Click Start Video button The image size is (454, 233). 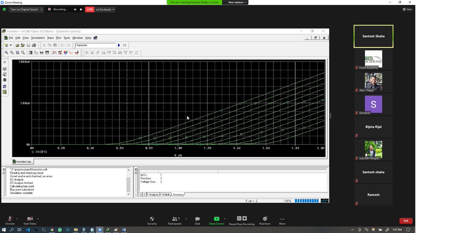point(30,221)
